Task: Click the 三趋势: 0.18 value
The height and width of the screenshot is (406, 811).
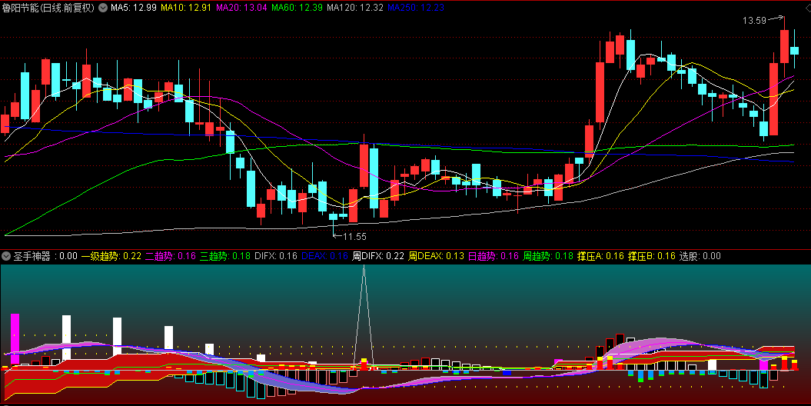Action: [x=225, y=256]
